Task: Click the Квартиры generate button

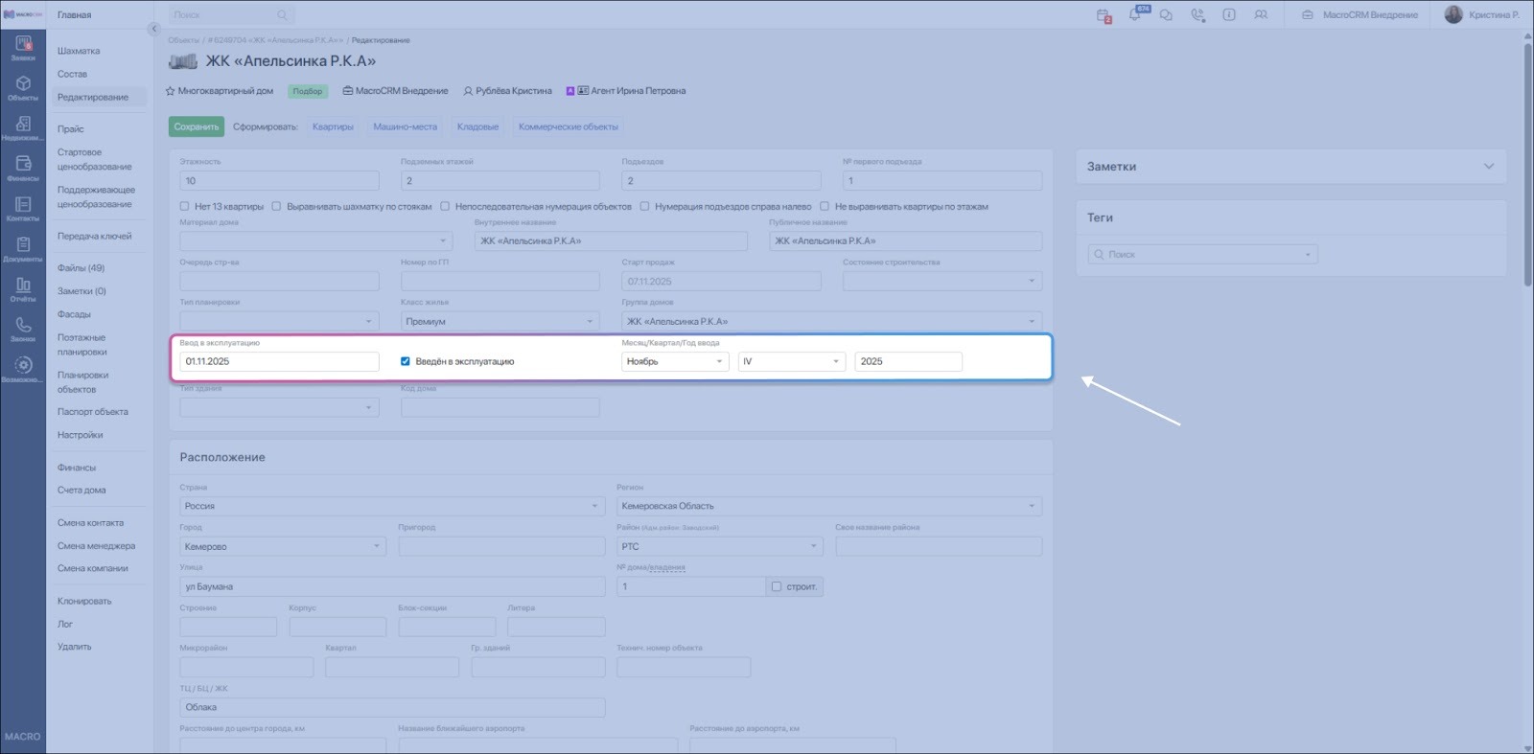Action: [333, 126]
